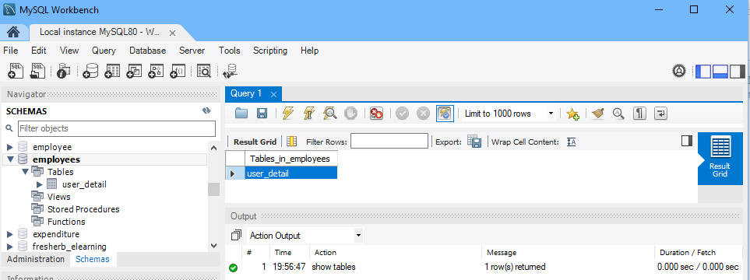Toggle continue-on-error execution setting
This screenshot has height=280, width=750.
coord(376,114)
